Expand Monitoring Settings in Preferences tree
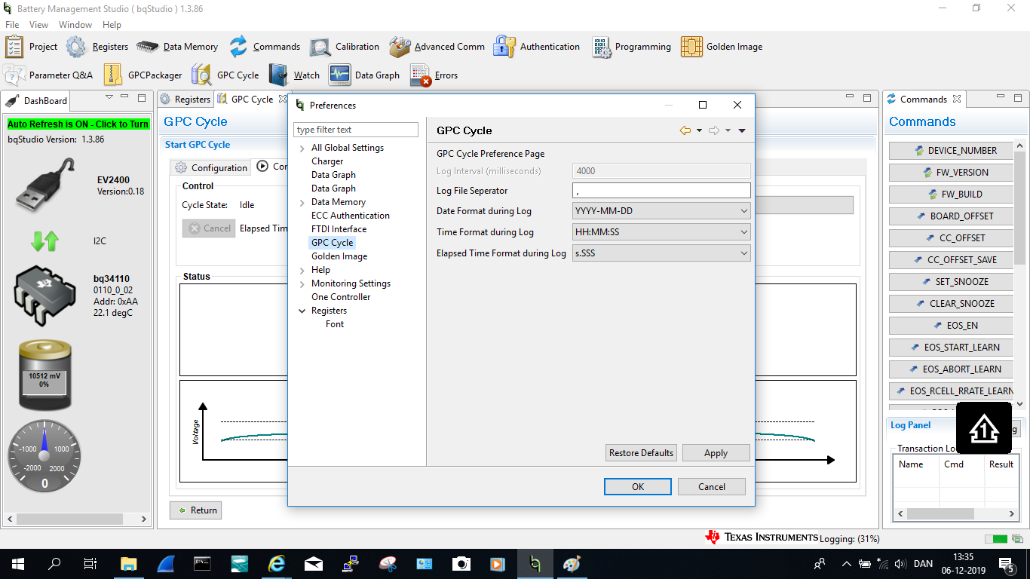1030x579 pixels. [302, 283]
